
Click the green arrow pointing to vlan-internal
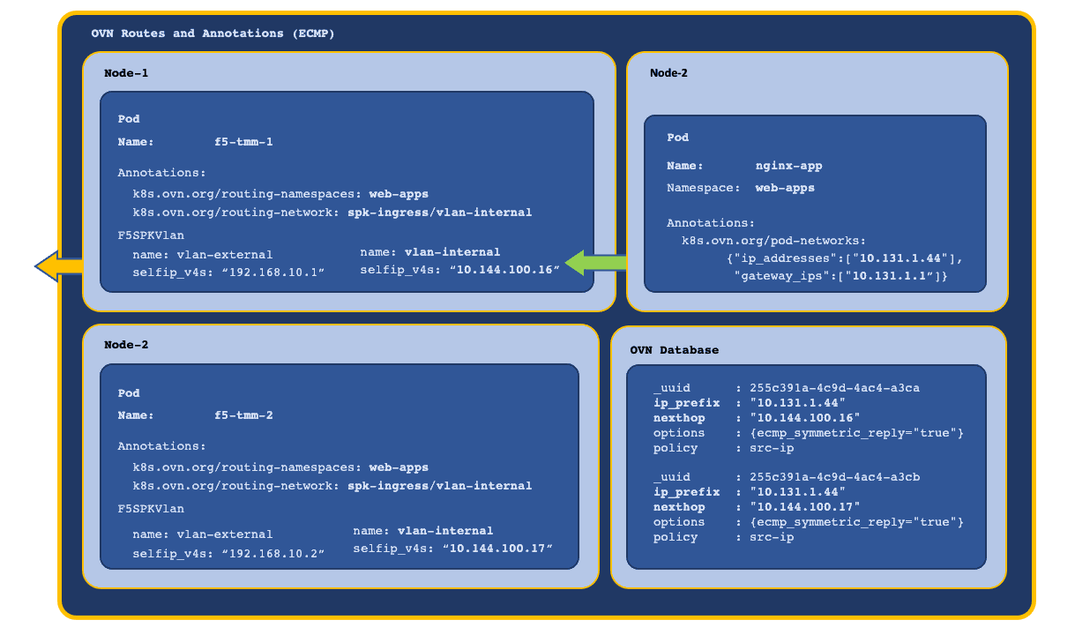click(x=596, y=262)
